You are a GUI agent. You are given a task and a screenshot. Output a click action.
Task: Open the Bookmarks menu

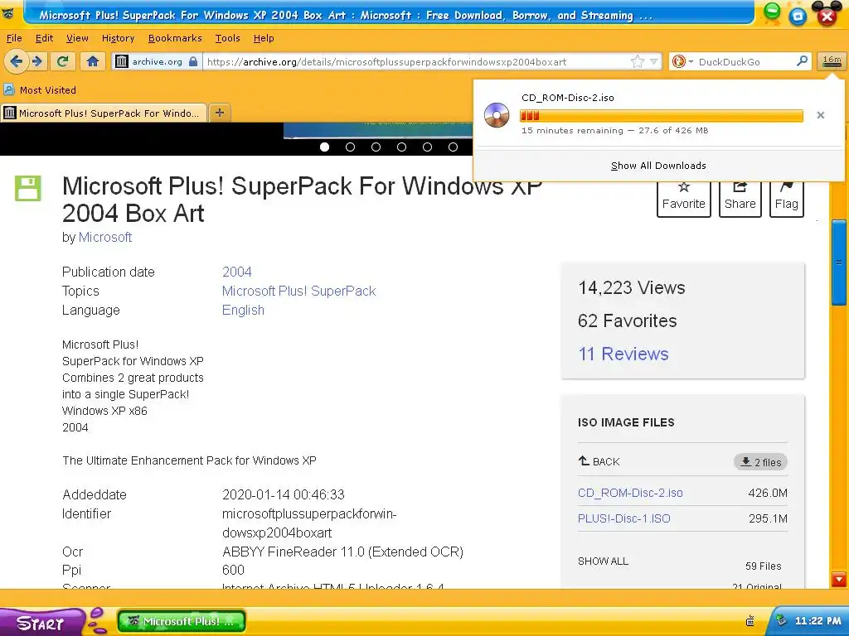(x=175, y=38)
